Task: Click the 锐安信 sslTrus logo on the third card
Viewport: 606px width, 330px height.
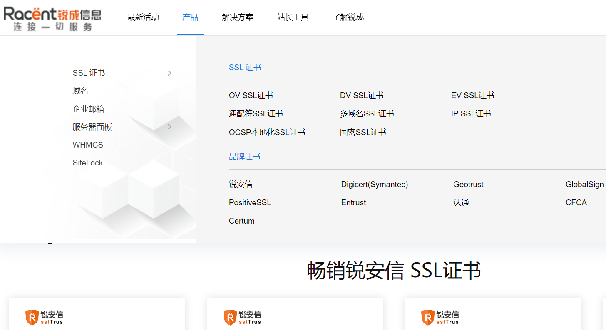Action: [440, 318]
